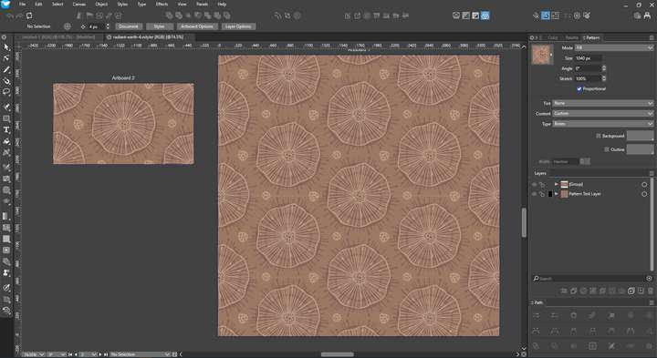Image resolution: width=657 pixels, height=358 pixels.
Task: Select the Lasso tool in left toolbar
Action: (x=6, y=92)
